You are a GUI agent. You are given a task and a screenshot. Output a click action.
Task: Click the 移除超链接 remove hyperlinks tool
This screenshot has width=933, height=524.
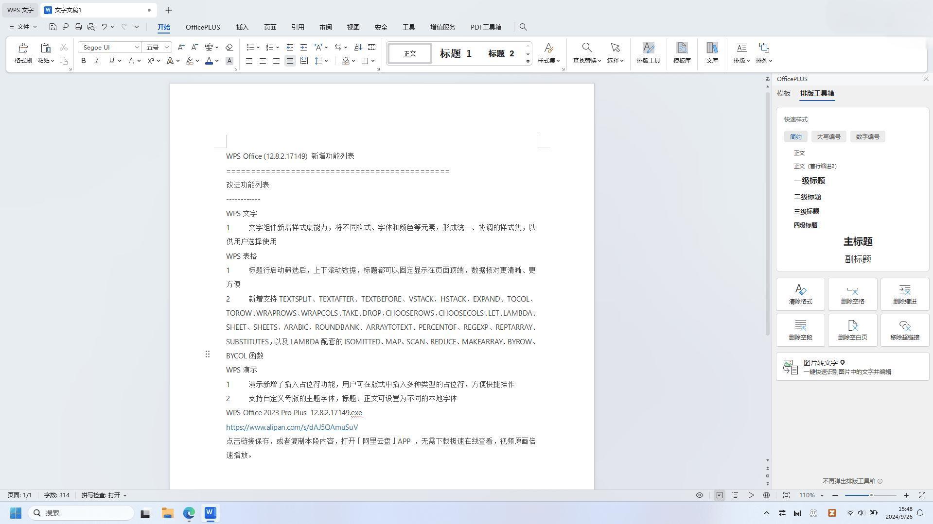pyautogui.click(x=904, y=330)
